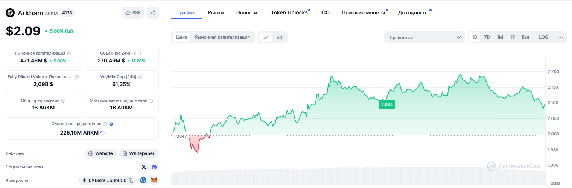Click the verified badge beside circulating supply
The width and height of the screenshot is (572, 188).
111,124
